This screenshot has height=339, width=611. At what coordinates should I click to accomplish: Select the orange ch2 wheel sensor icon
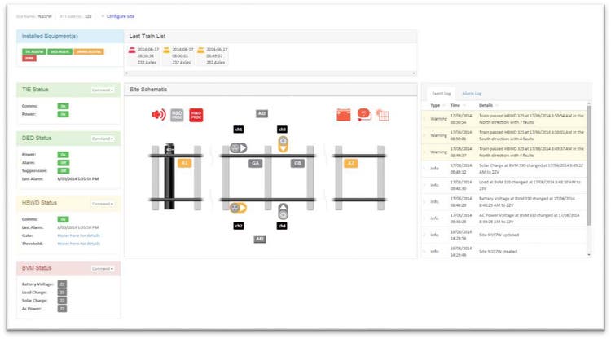(238, 208)
